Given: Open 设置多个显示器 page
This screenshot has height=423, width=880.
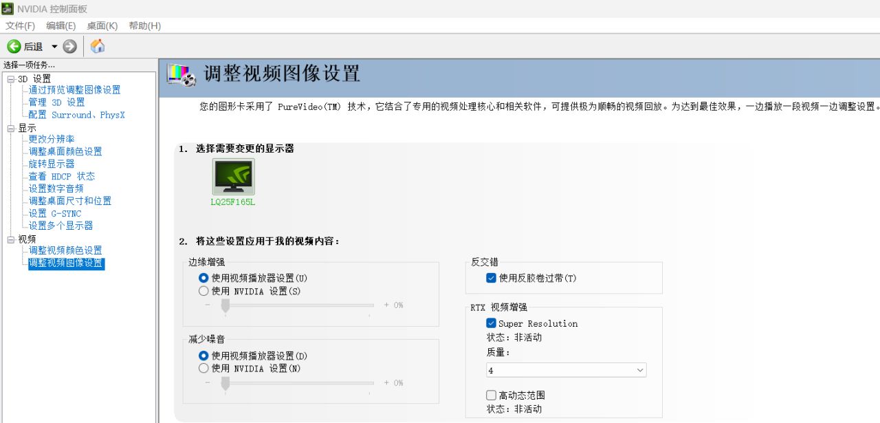Looking at the screenshot, I should click(x=60, y=226).
